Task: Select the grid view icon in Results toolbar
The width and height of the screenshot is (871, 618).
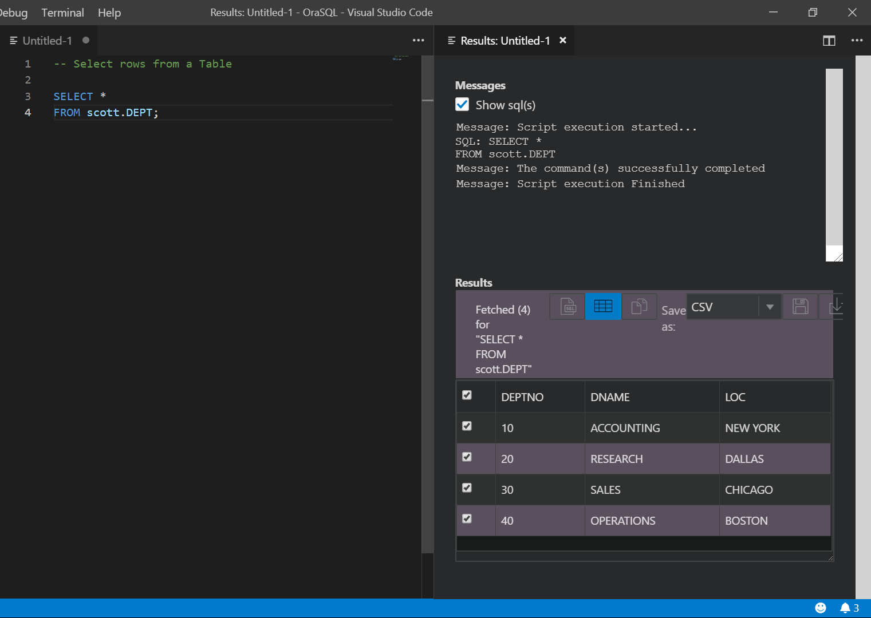Action: click(603, 306)
